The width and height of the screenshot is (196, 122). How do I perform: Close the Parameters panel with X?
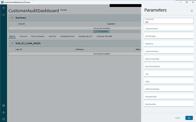point(192,11)
